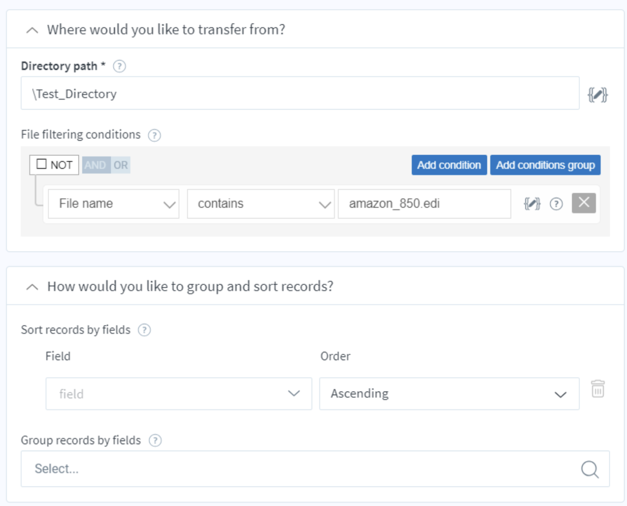Screen dimensions: 627x506
Task: Collapse the 'Where would you like to transfer from?' section
Action: pos(32,30)
